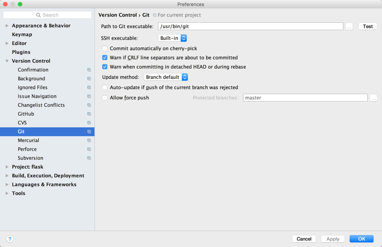Enable Allow force push checkbox

pyautogui.click(x=105, y=98)
